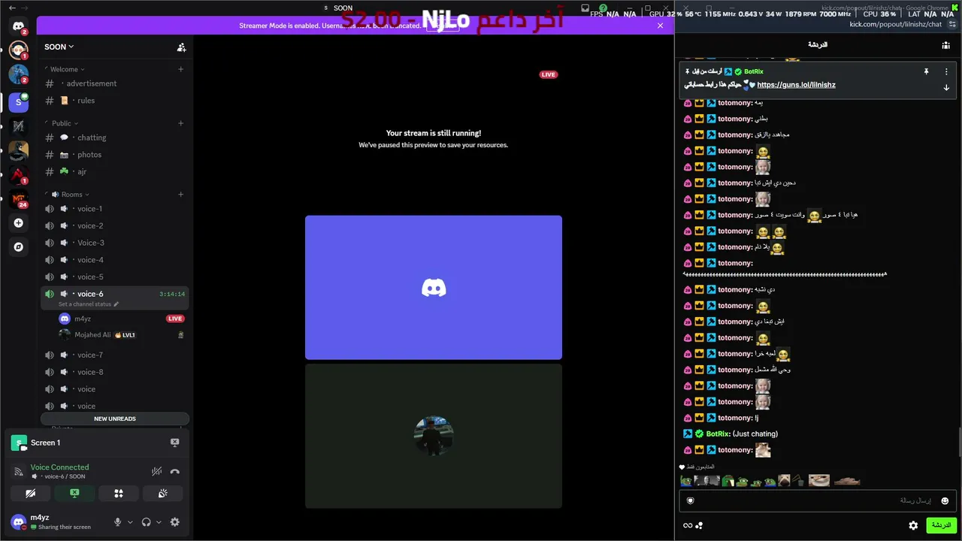This screenshot has height=541, width=962.
Task: Open the emoji picker in Kick chat
Action: pyautogui.click(x=945, y=500)
